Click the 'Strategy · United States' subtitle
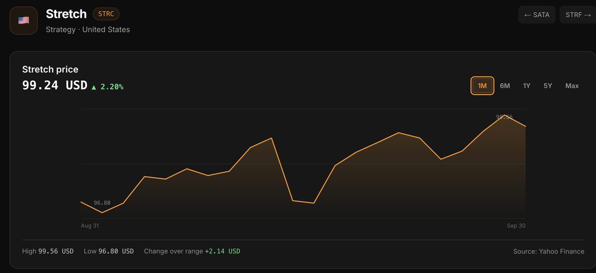Screen dimensions: 596x273 point(88,29)
